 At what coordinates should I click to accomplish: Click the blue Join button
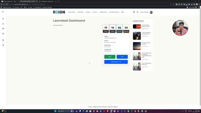click(x=122, y=57)
